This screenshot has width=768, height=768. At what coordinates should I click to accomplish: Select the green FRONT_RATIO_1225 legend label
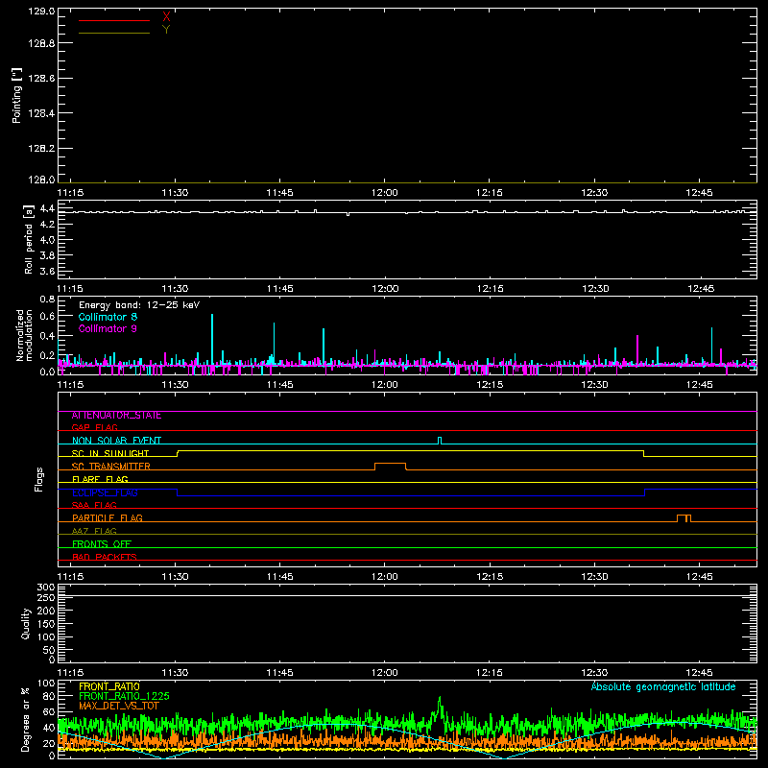click(x=124, y=696)
